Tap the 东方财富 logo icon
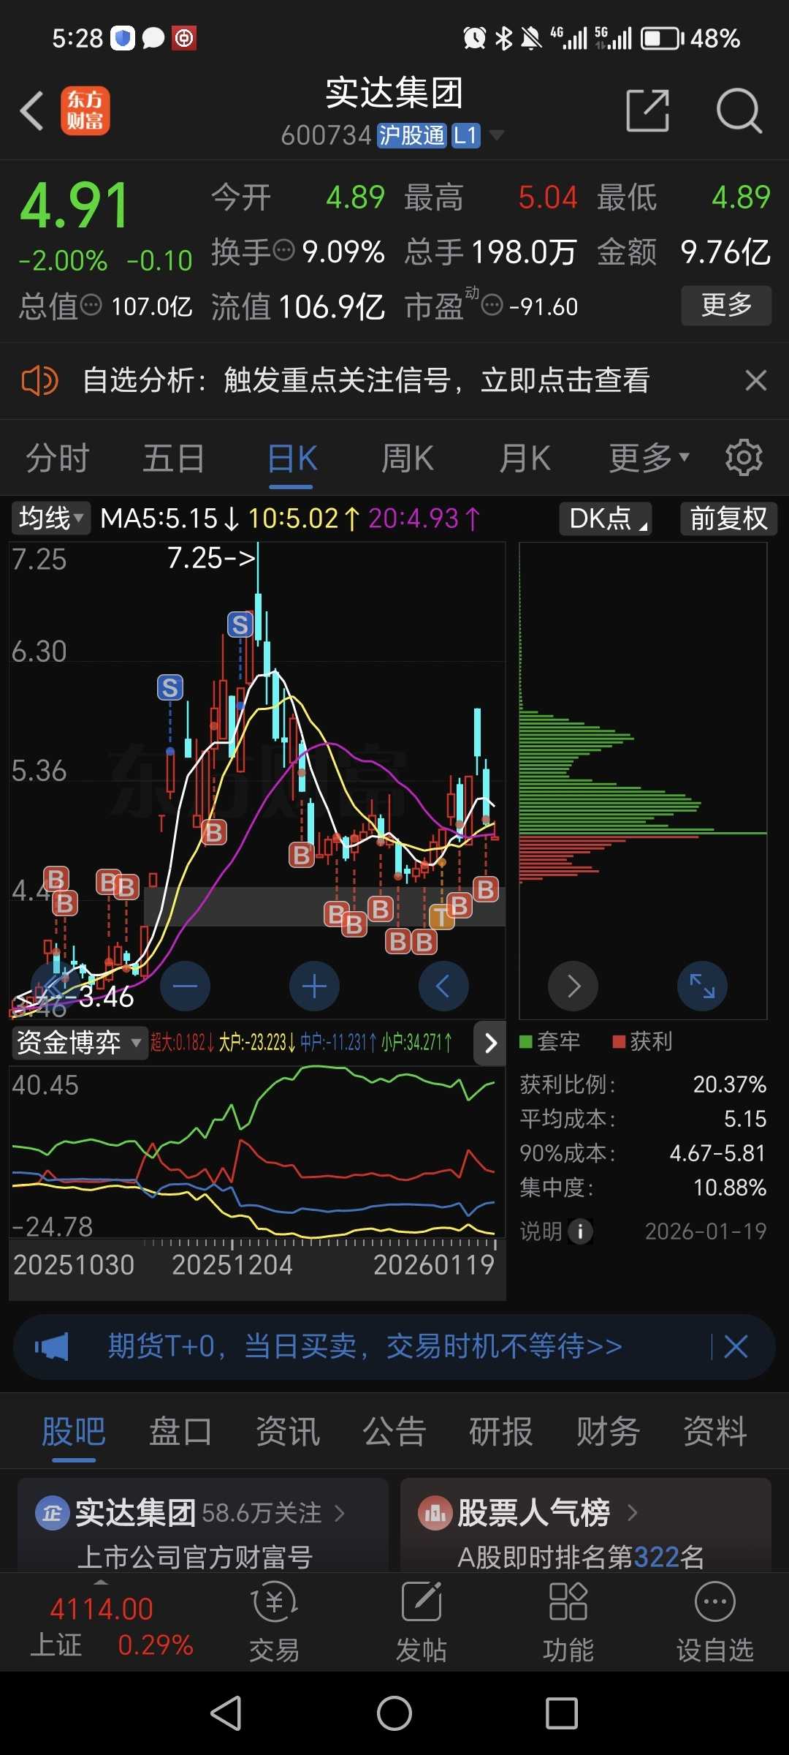789x1755 pixels. click(85, 111)
